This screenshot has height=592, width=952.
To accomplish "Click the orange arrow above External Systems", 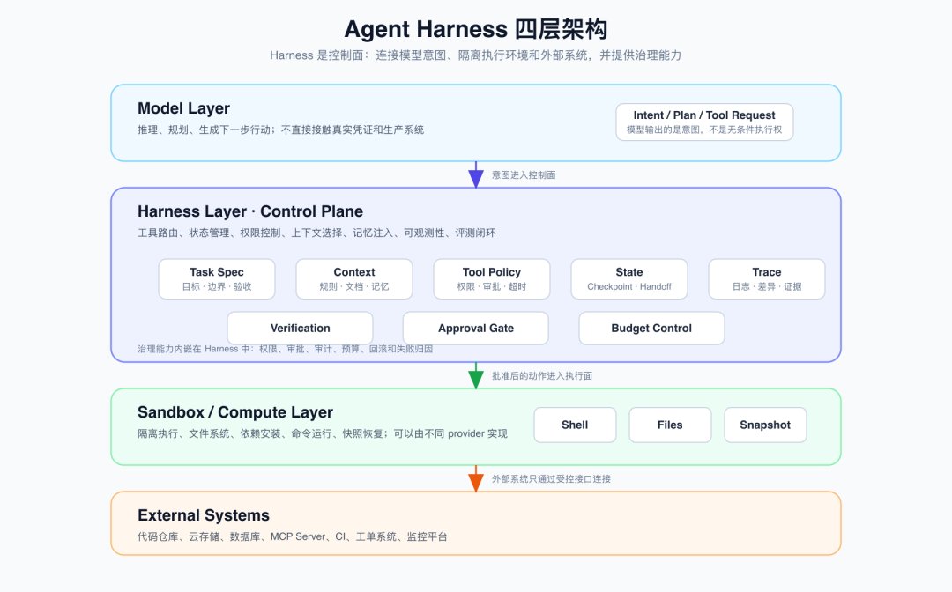I will [476, 478].
